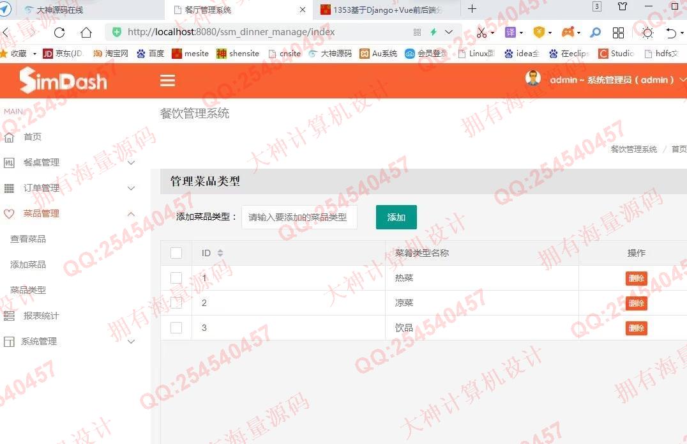
Task: Click the green lightning speed icon
Action: 434,32
